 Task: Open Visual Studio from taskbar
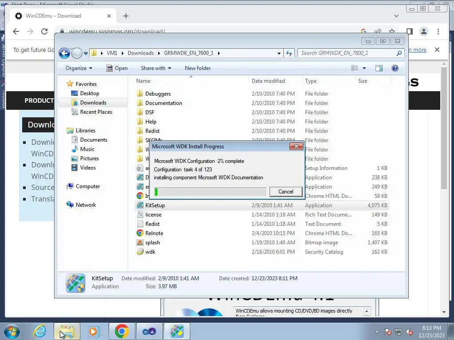pos(149,331)
